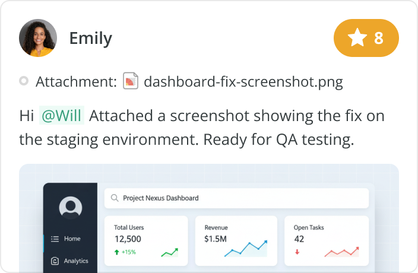Image resolution: width=418 pixels, height=273 pixels.
Task: Open Emily's profile avatar photo
Action: (x=38, y=38)
